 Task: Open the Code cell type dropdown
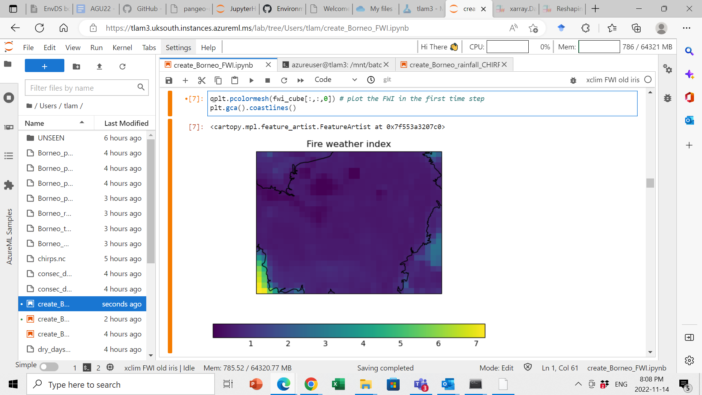(335, 80)
